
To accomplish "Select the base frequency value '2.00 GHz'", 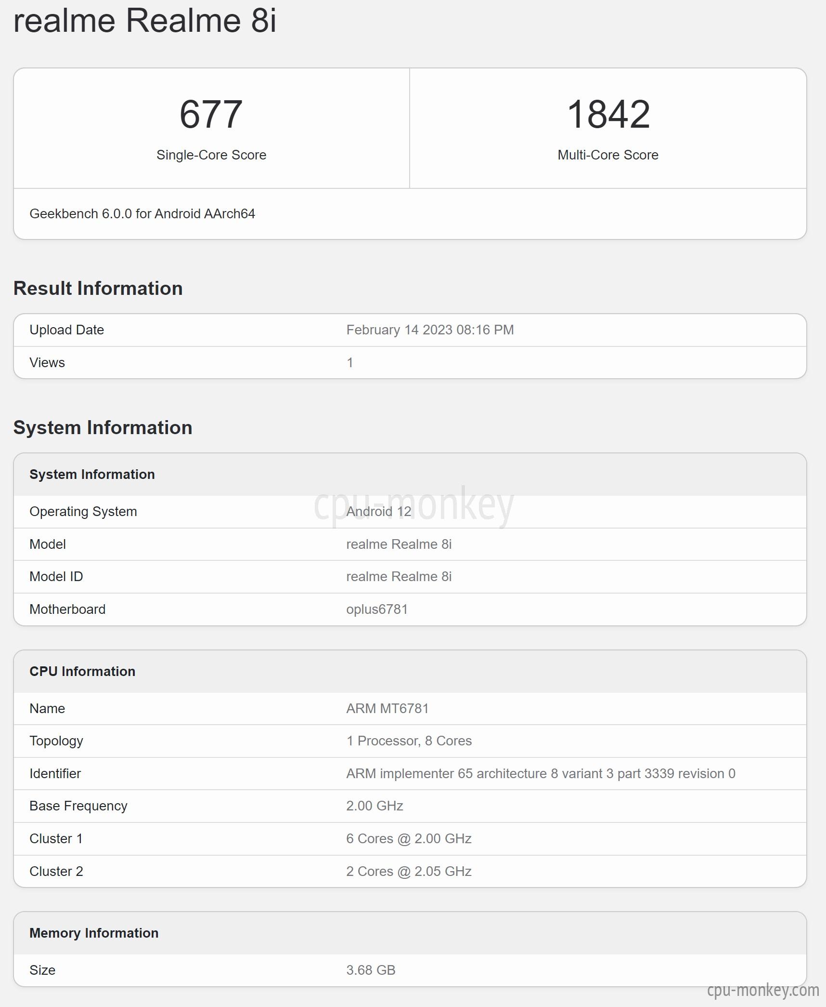I will tap(375, 806).
